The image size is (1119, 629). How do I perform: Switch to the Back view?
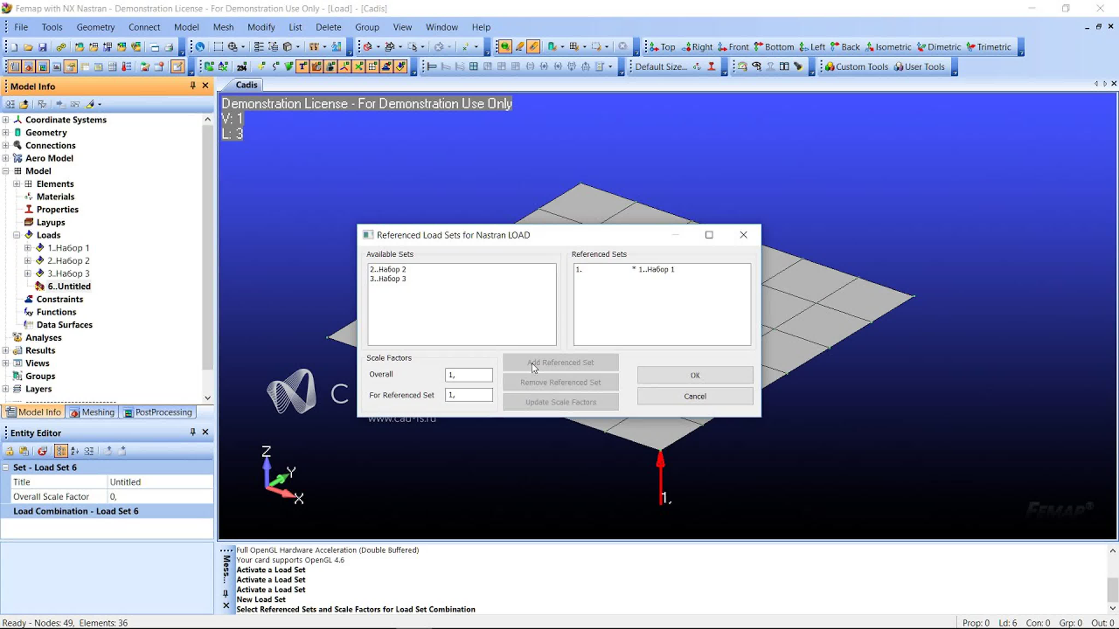coord(845,47)
